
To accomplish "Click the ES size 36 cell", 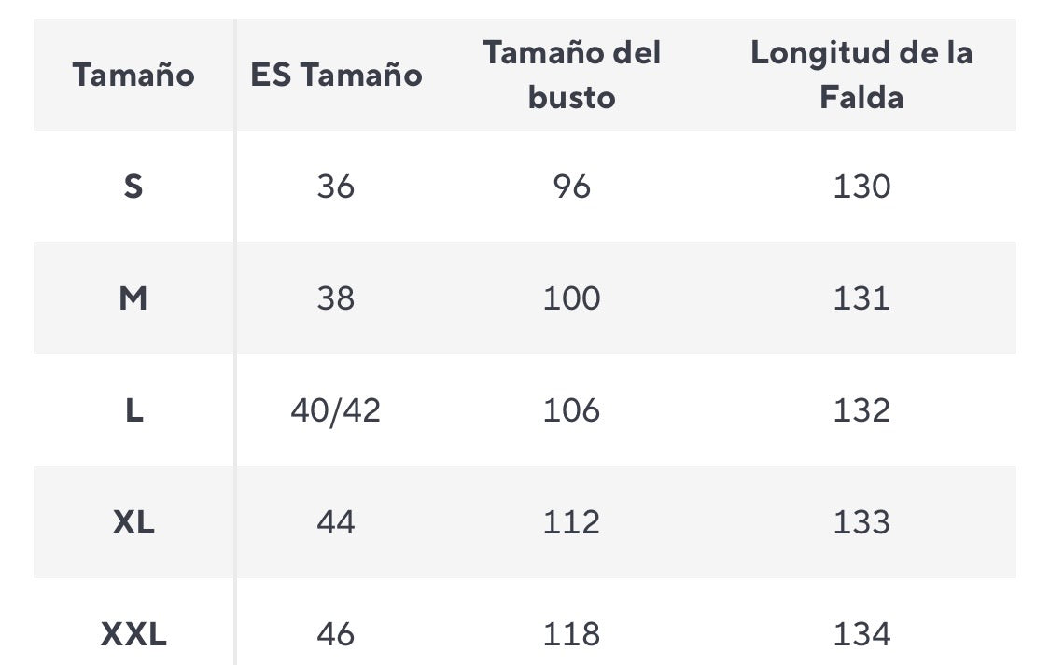I will click(336, 187).
